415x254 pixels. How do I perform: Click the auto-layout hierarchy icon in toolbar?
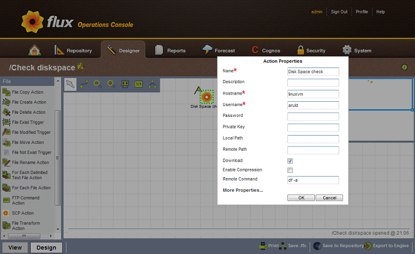pyautogui.click(x=153, y=84)
